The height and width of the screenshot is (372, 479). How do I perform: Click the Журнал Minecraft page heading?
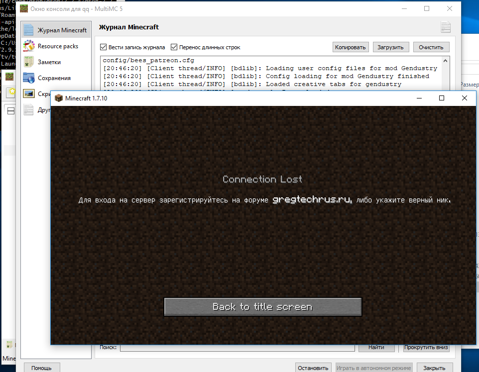point(129,27)
